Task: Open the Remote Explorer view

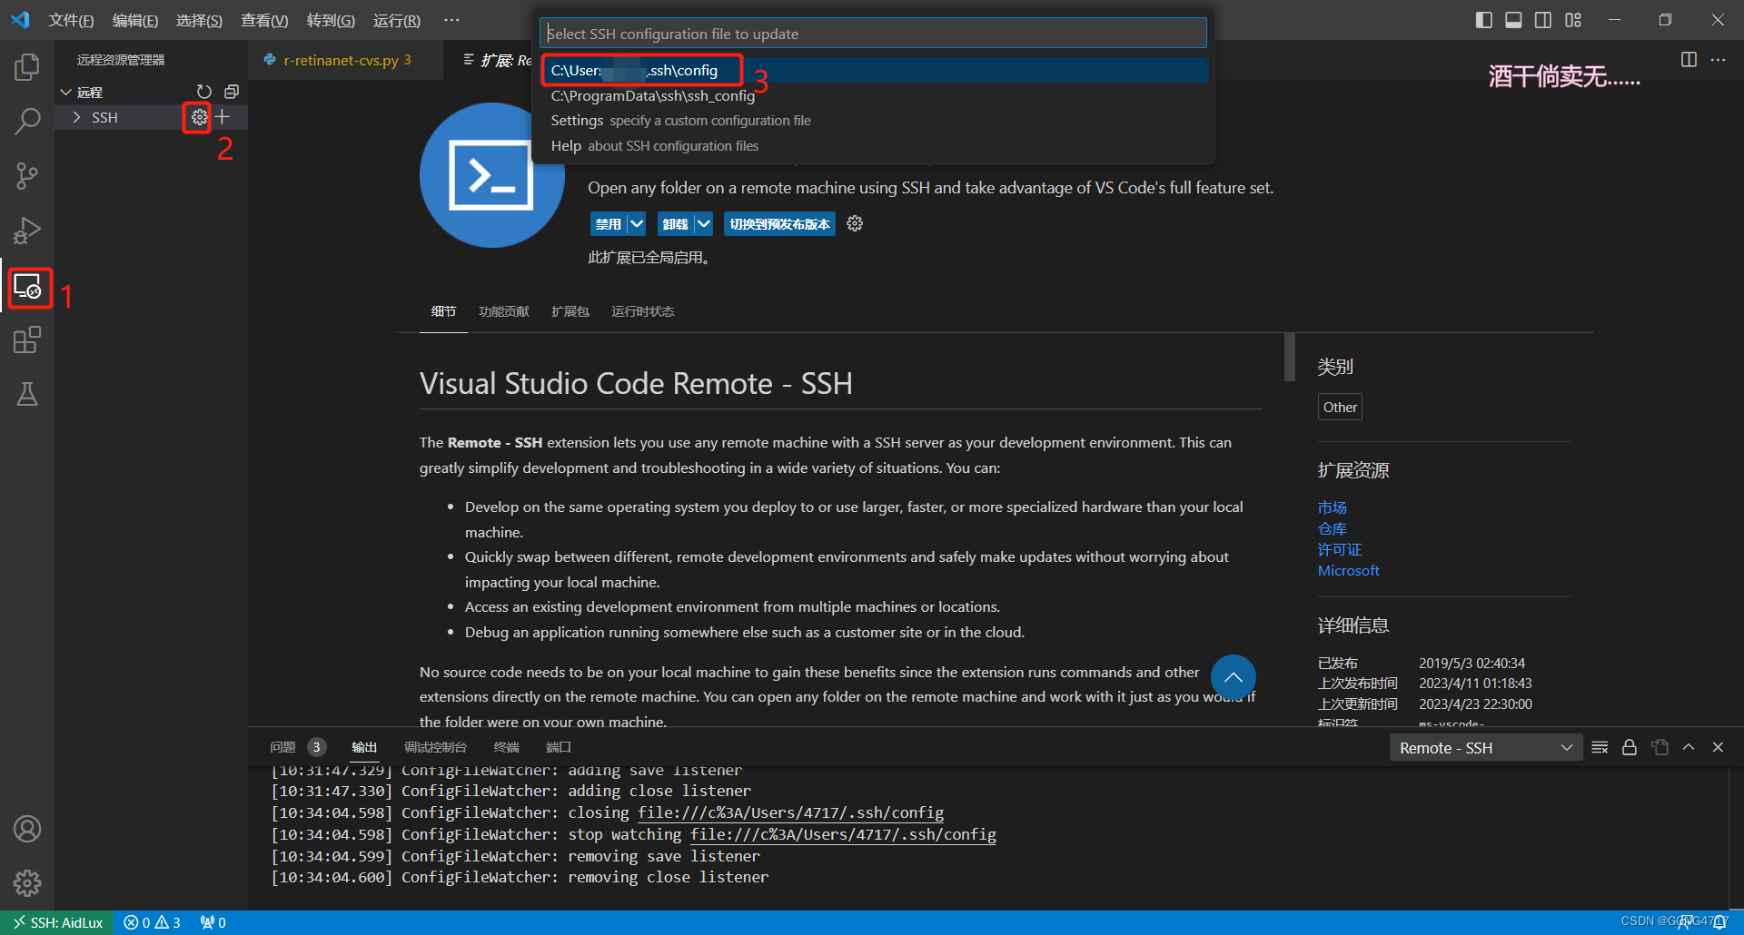Action: tap(27, 287)
